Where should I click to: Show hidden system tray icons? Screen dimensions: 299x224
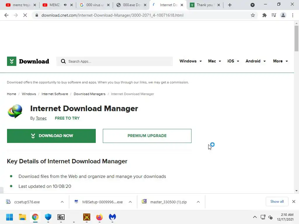point(255,217)
